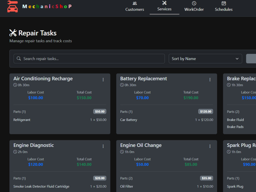Click the Services wrench icon in navbar
Image resolution: width=256 pixels, height=192 pixels.
(x=164, y=3)
